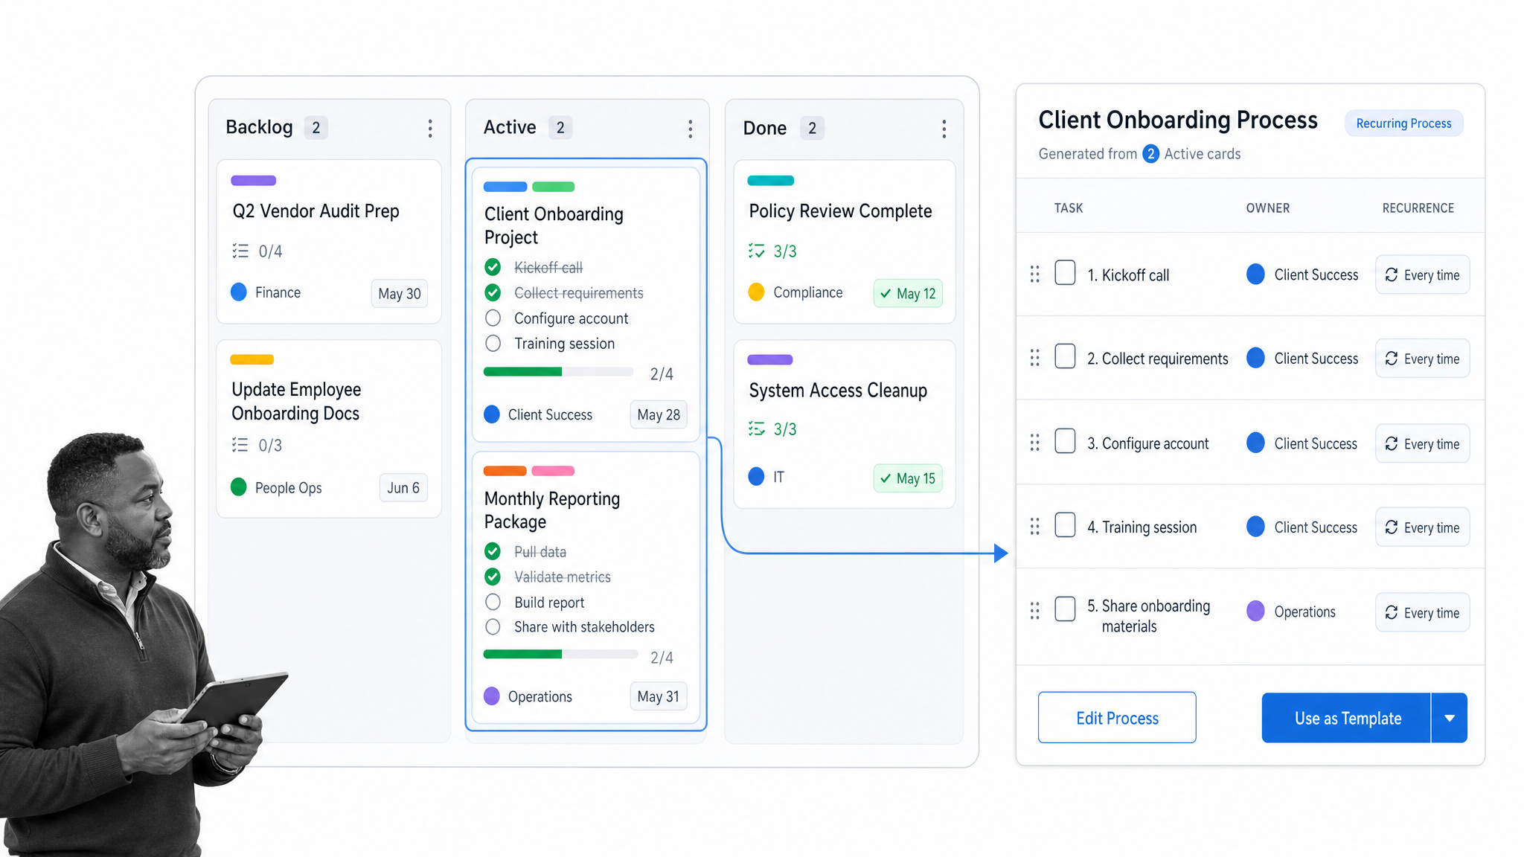Click the drag handle for Training session row
The image size is (1524, 857).
pos(1035,527)
